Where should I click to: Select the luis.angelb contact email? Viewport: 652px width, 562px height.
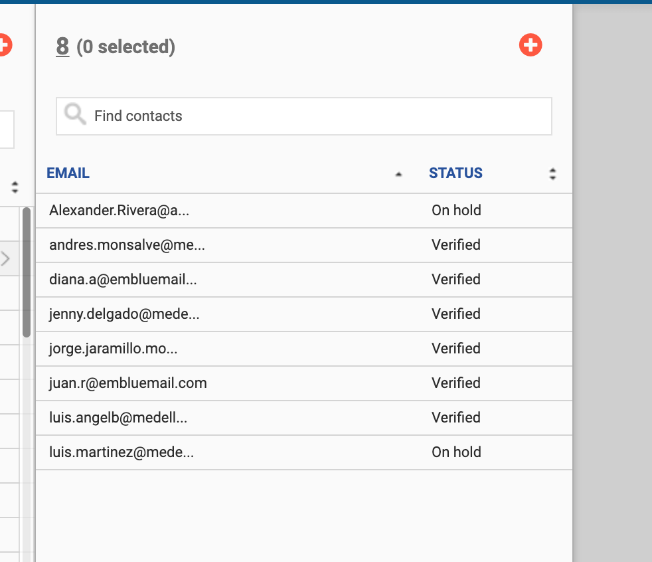tap(118, 418)
